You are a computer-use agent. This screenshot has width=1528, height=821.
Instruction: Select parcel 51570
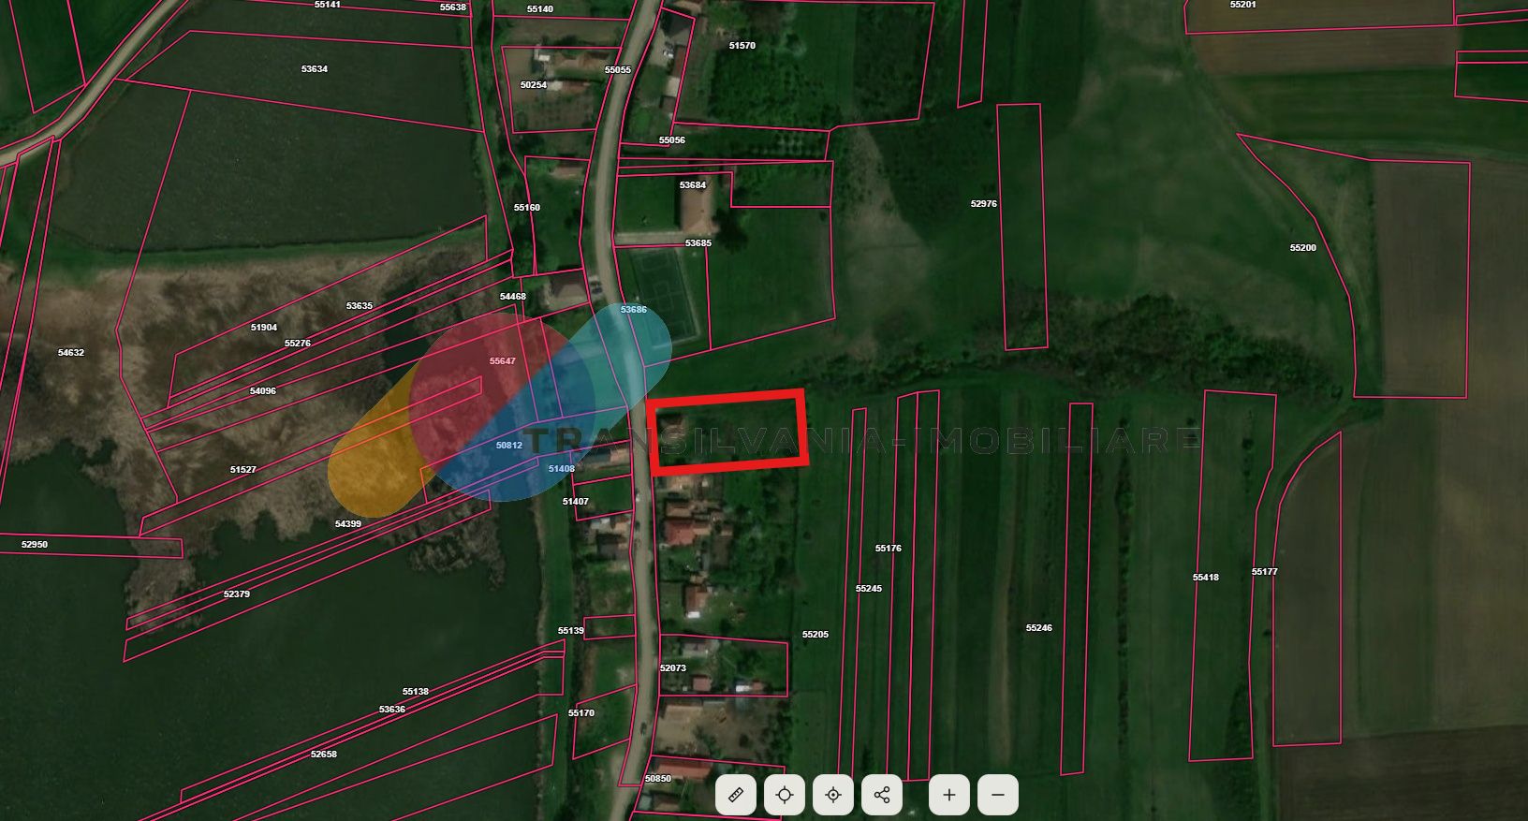742,45
